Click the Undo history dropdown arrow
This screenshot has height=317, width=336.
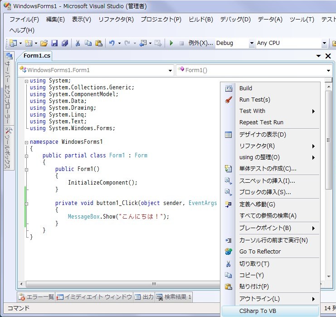119,43
